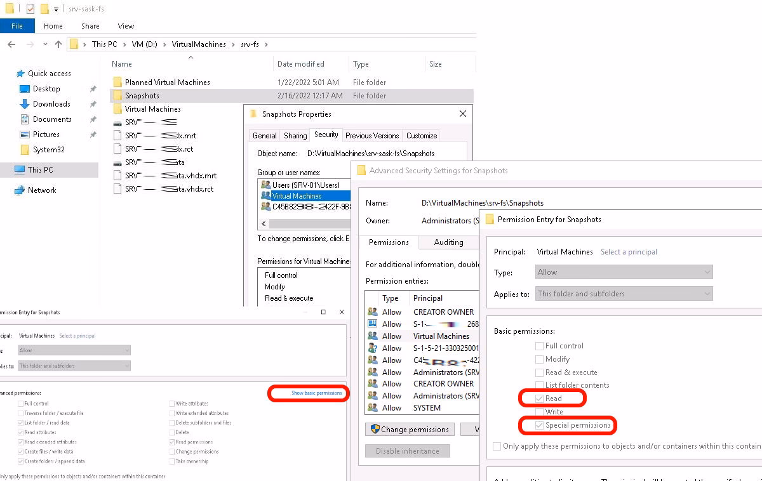The width and height of the screenshot is (762, 481).
Task: Open the Previous Versions tab
Action: pos(371,135)
